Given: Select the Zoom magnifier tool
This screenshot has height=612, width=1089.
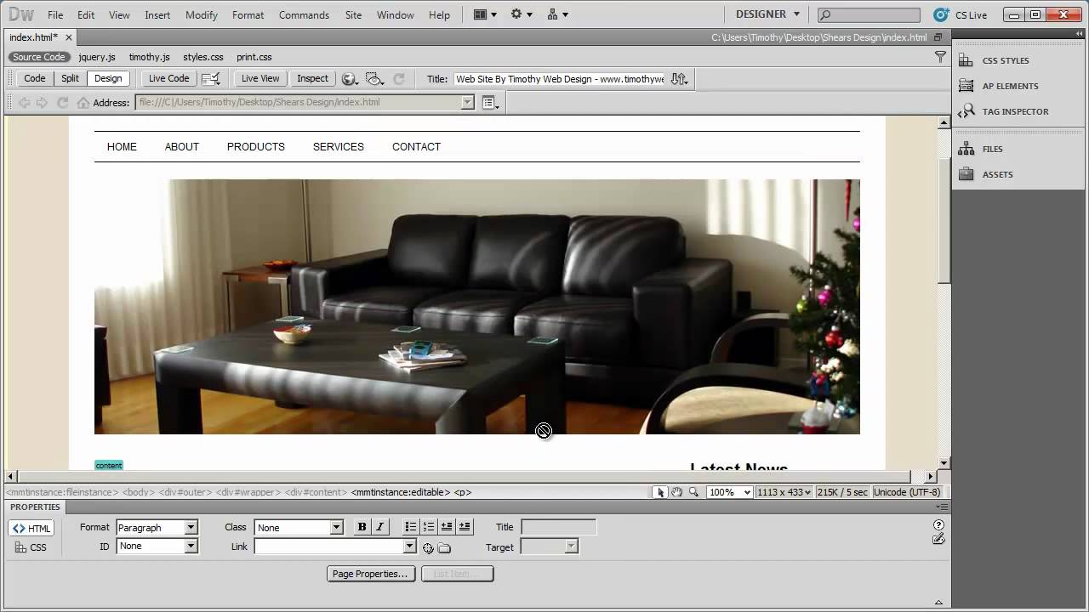Looking at the screenshot, I should 694,492.
